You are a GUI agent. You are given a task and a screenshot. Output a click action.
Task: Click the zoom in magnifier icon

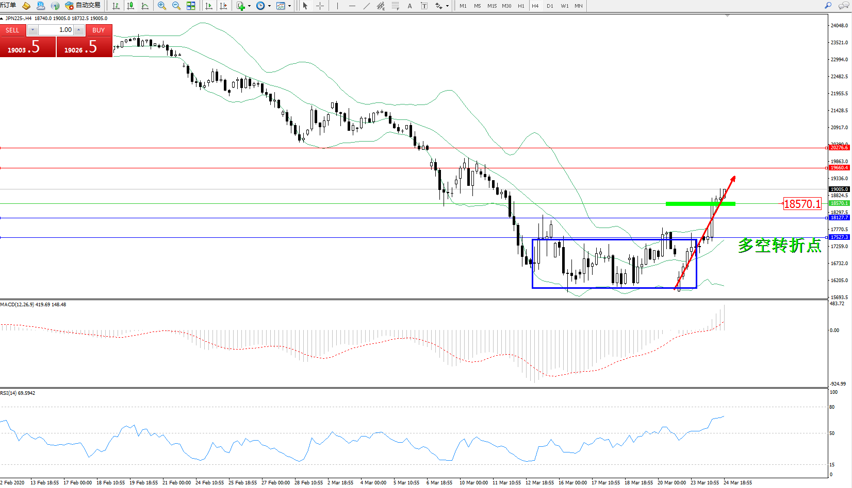[162, 6]
